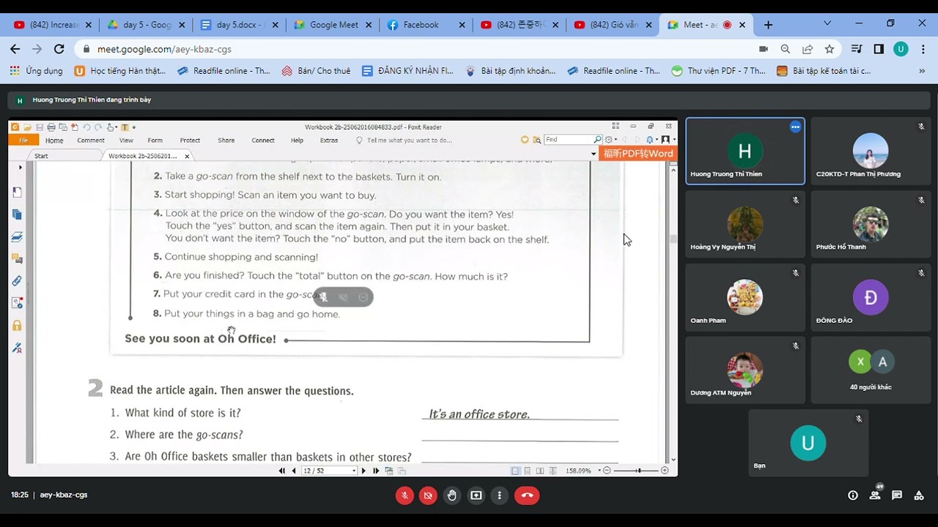Zoom out with the minus button in Foxit
The width and height of the screenshot is (938, 527).
pyautogui.click(x=607, y=471)
